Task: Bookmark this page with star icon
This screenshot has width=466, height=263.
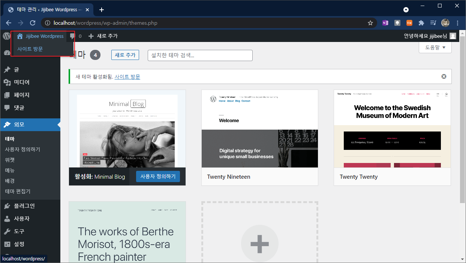Action: click(x=370, y=23)
